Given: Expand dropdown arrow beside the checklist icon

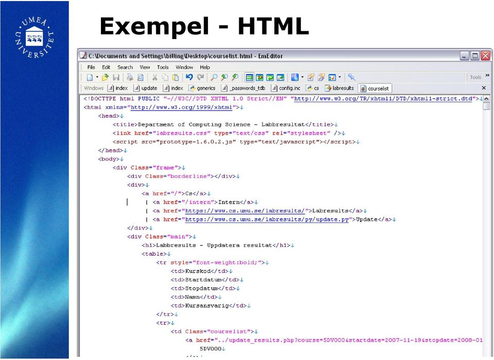Looking at the screenshot, I should click(x=340, y=77).
